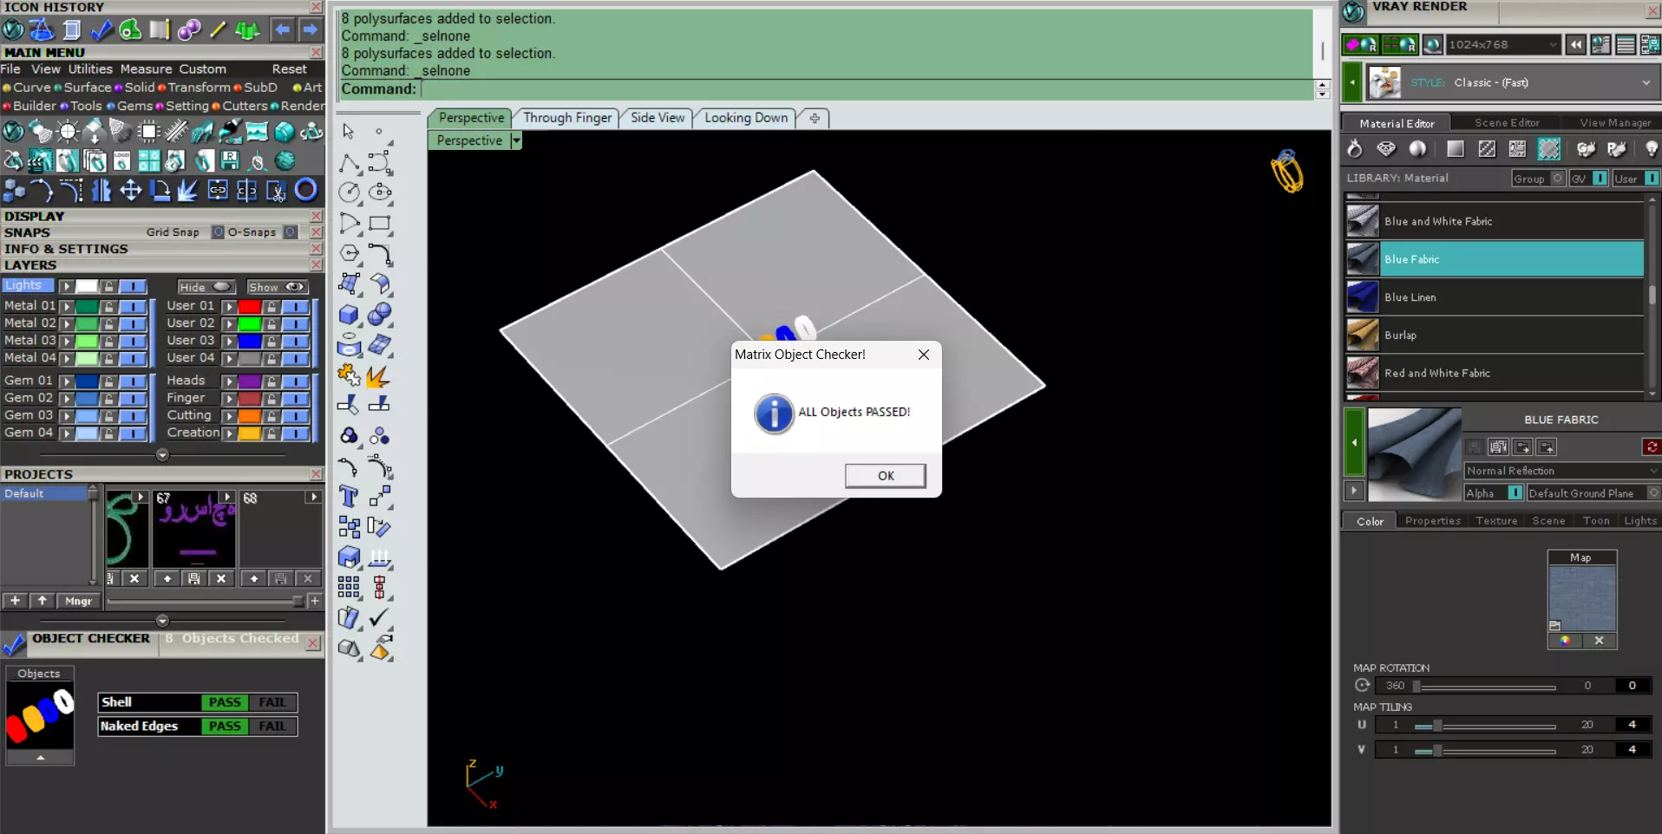Click the Reset button in Main Menu

point(289,69)
